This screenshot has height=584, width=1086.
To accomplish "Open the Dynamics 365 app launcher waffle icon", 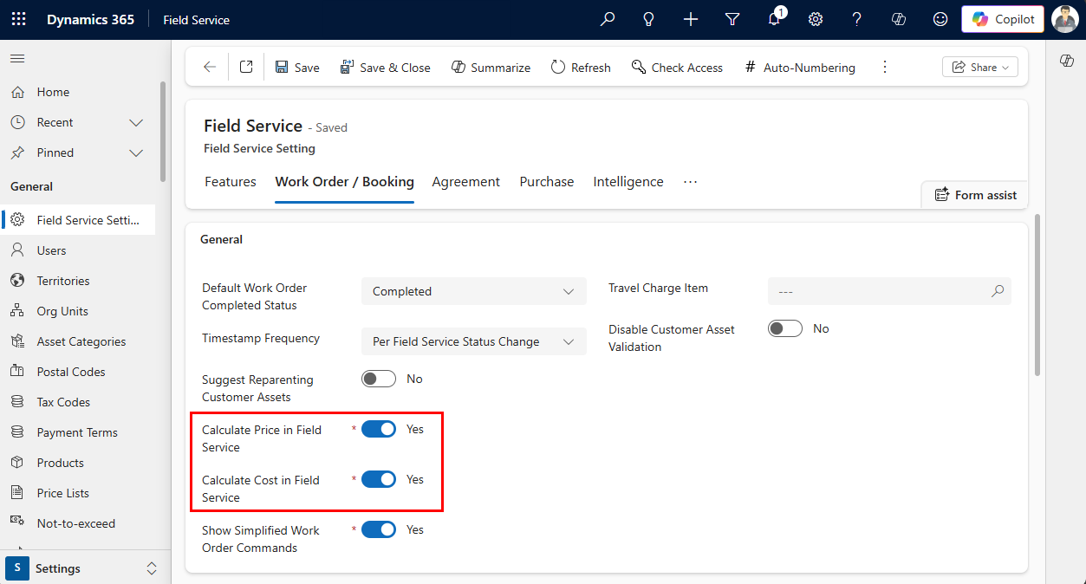I will pos(18,19).
